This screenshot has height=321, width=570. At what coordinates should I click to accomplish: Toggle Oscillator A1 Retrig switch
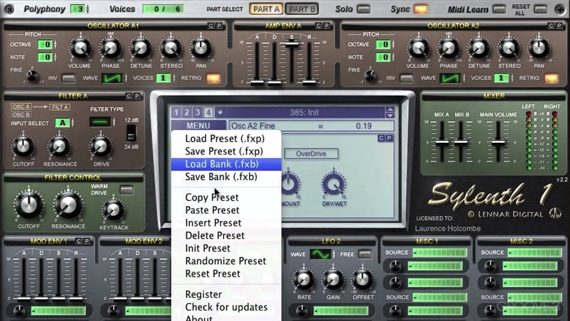pos(213,78)
